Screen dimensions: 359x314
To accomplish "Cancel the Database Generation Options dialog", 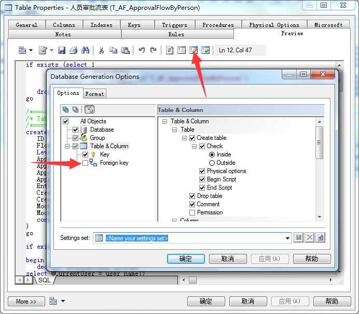I will click(x=228, y=259).
